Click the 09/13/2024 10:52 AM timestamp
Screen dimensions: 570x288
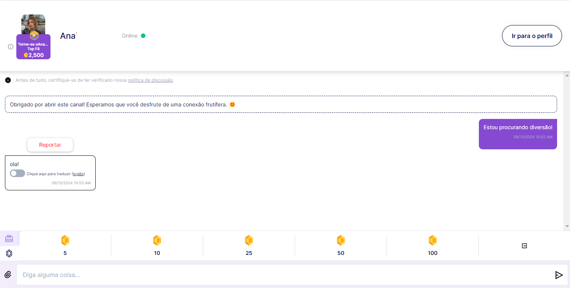[x=533, y=137]
